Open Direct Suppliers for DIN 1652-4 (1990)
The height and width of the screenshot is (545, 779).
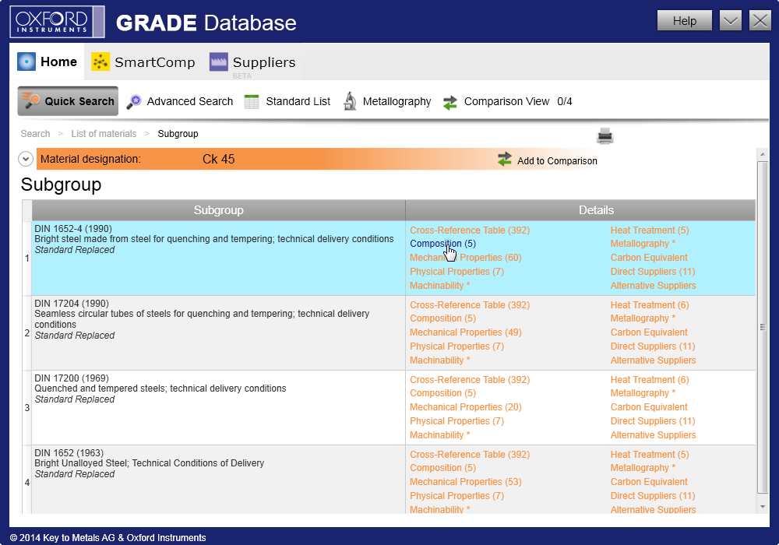coord(652,271)
